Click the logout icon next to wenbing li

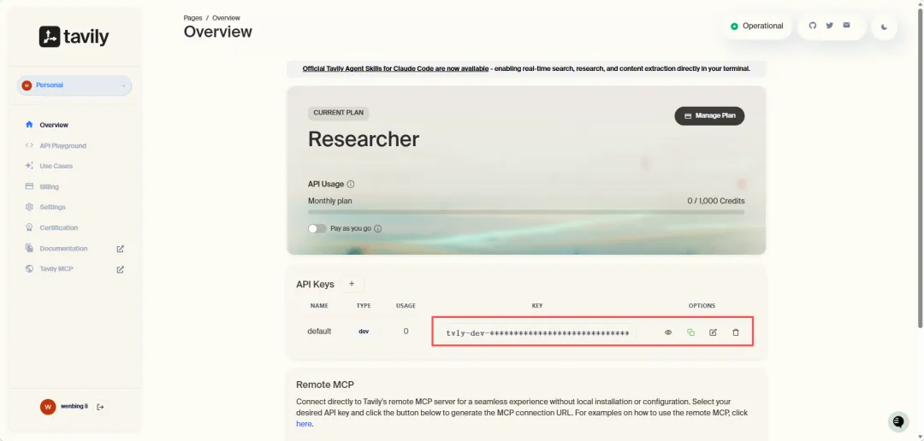[100, 407]
